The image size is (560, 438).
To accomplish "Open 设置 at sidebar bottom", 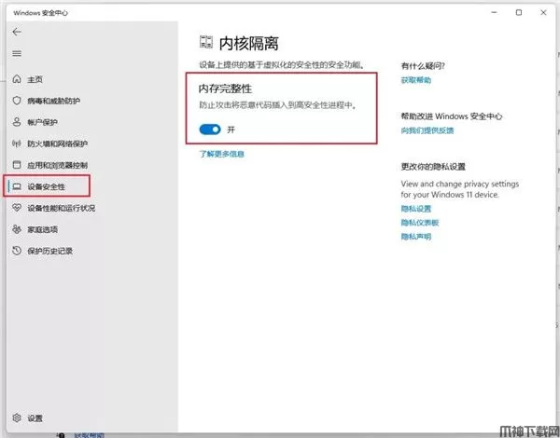I will pos(35,418).
